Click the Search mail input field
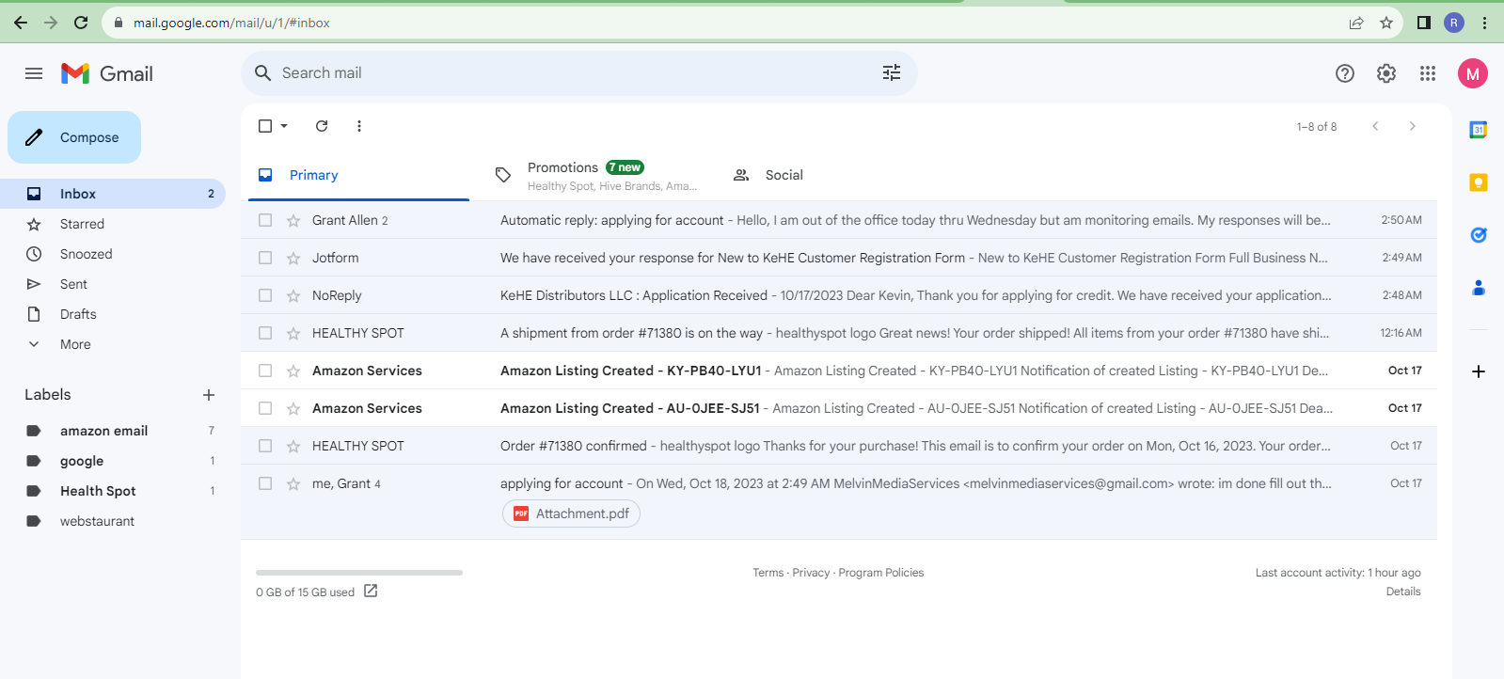1504x679 pixels. pyautogui.click(x=576, y=72)
